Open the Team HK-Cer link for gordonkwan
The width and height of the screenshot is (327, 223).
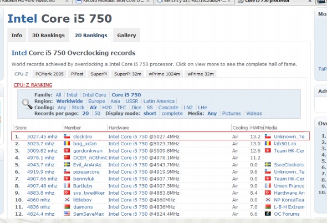(x=289, y=150)
